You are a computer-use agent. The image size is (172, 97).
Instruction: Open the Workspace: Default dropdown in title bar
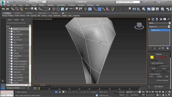coord(38,2)
